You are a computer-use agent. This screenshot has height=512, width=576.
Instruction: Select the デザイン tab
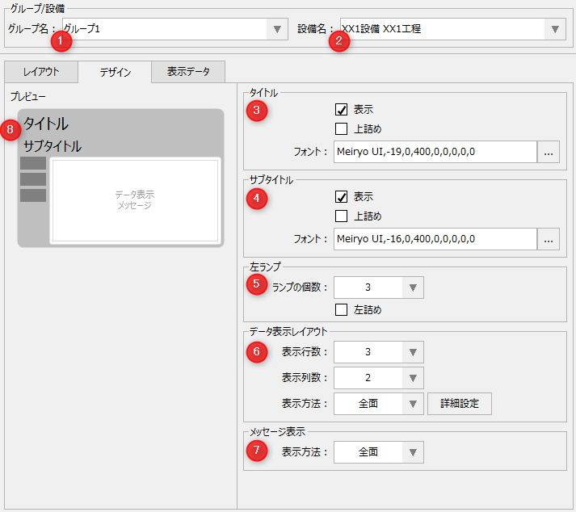(x=115, y=72)
